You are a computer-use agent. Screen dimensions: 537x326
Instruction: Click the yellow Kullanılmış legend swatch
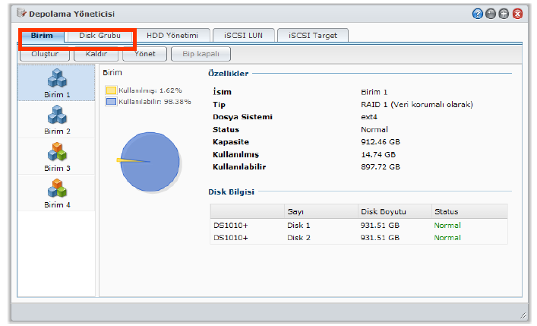click(110, 90)
